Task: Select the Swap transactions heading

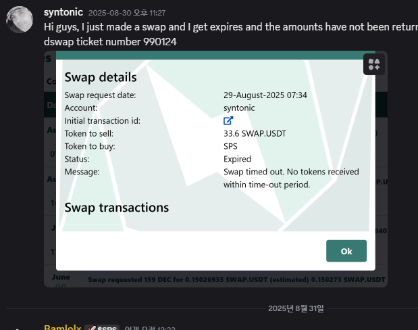Action: [x=117, y=208]
